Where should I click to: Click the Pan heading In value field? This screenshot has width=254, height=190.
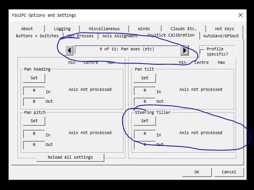pos(34,90)
